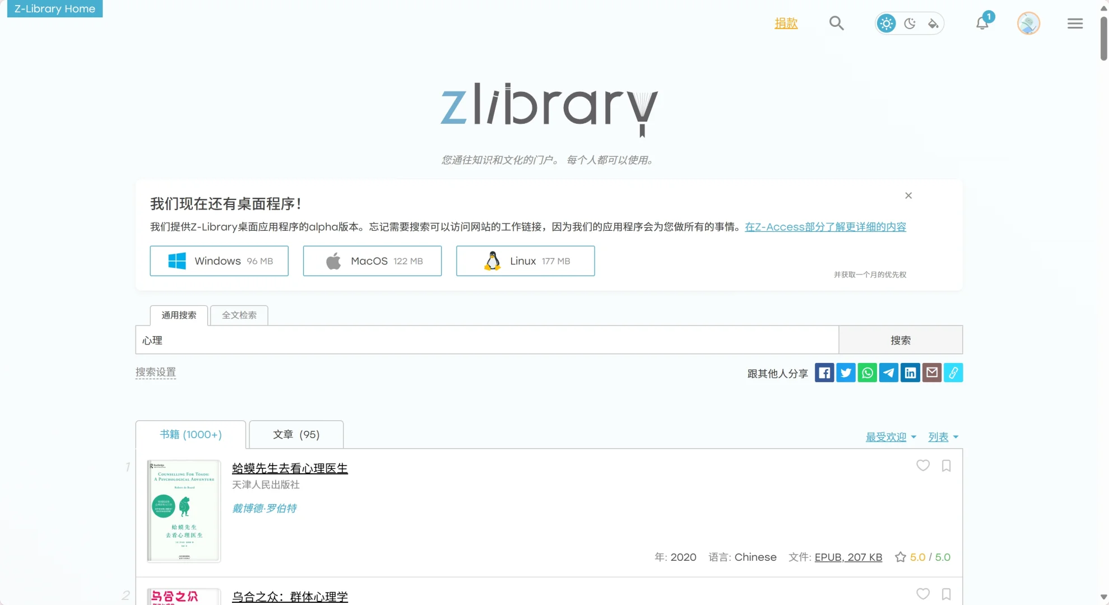Click the 乌合之众 book cover thumbnail
The image size is (1109, 605).
pos(184,597)
